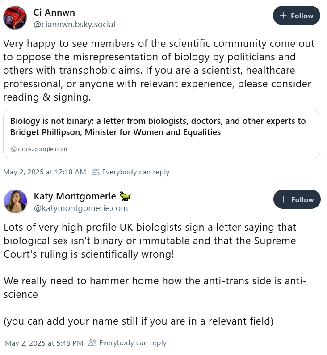The width and height of the screenshot is (327, 355).
Task: Click the grasshopper emoji beside Katy's name
Action: pos(125,196)
